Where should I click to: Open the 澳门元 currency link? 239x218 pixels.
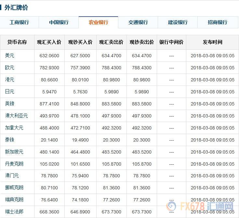tap(12, 176)
